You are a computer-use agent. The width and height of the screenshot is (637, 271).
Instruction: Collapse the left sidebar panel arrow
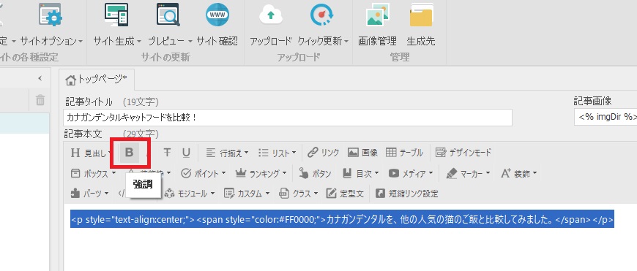pyautogui.click(x=40, y=78)
